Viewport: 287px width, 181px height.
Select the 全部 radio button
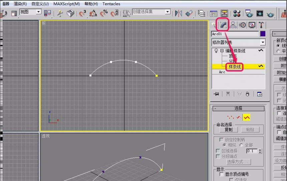pyautogui.click(x=241, y=145)
